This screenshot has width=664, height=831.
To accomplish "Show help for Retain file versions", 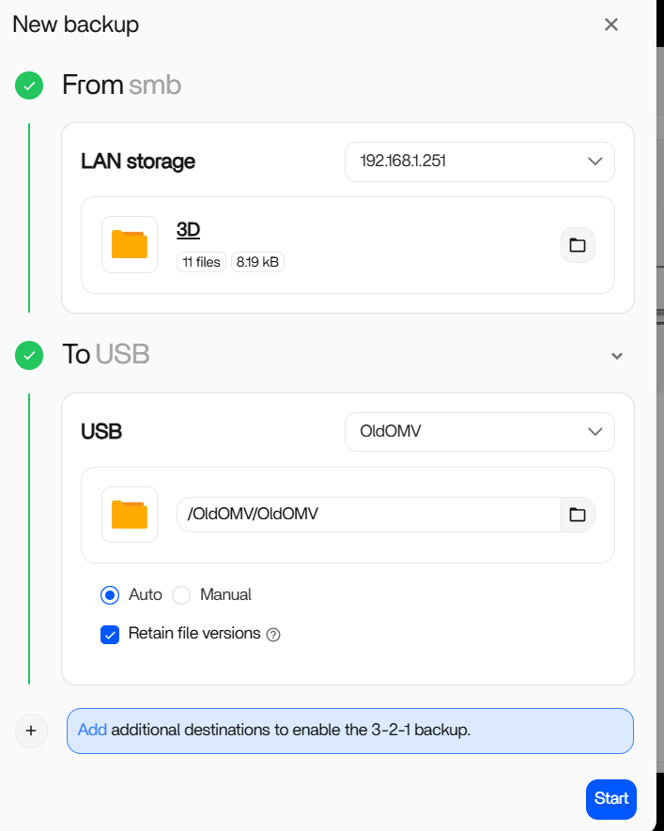I will [273, 635].
